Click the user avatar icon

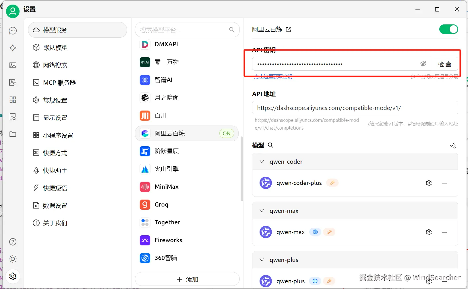[x=13, y=11]
